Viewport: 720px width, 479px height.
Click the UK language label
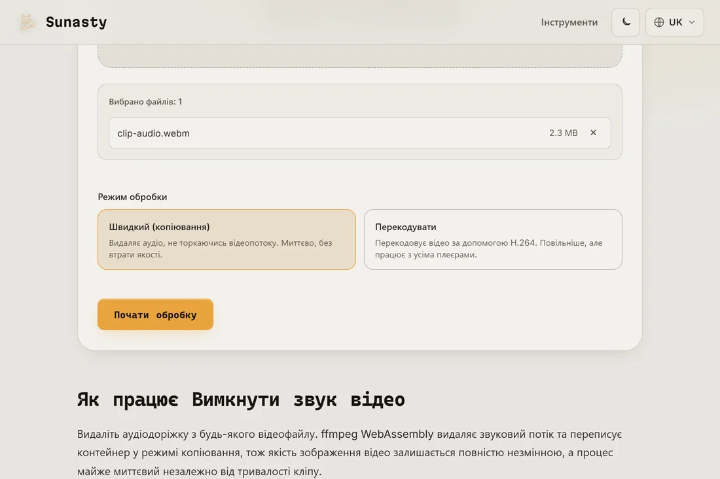tap(675, 22)
